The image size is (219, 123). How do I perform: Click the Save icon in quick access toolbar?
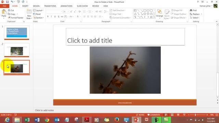tap(7, 2)
